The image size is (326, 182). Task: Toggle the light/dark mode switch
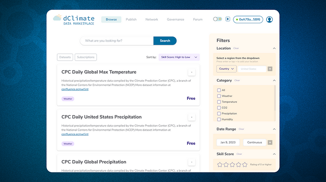coord(218,19)
